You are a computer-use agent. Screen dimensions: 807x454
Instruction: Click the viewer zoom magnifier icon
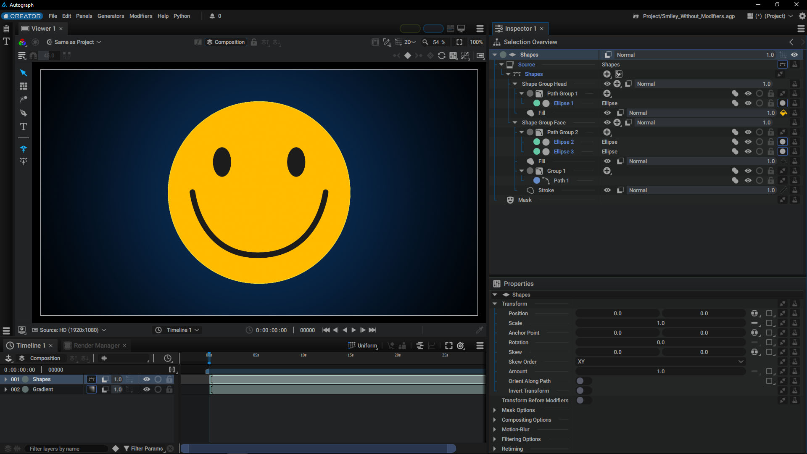click(425, 42)
